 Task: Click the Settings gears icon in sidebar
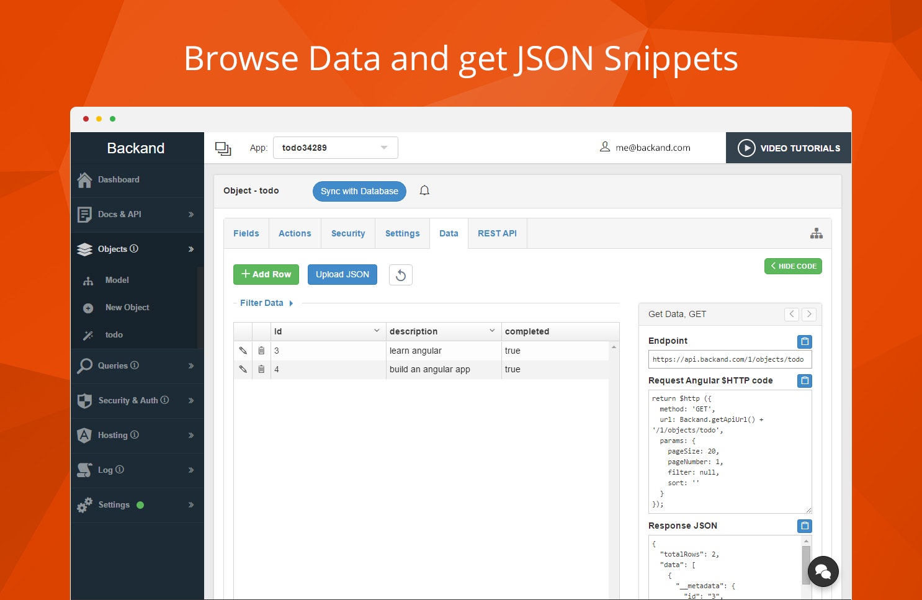84,505
